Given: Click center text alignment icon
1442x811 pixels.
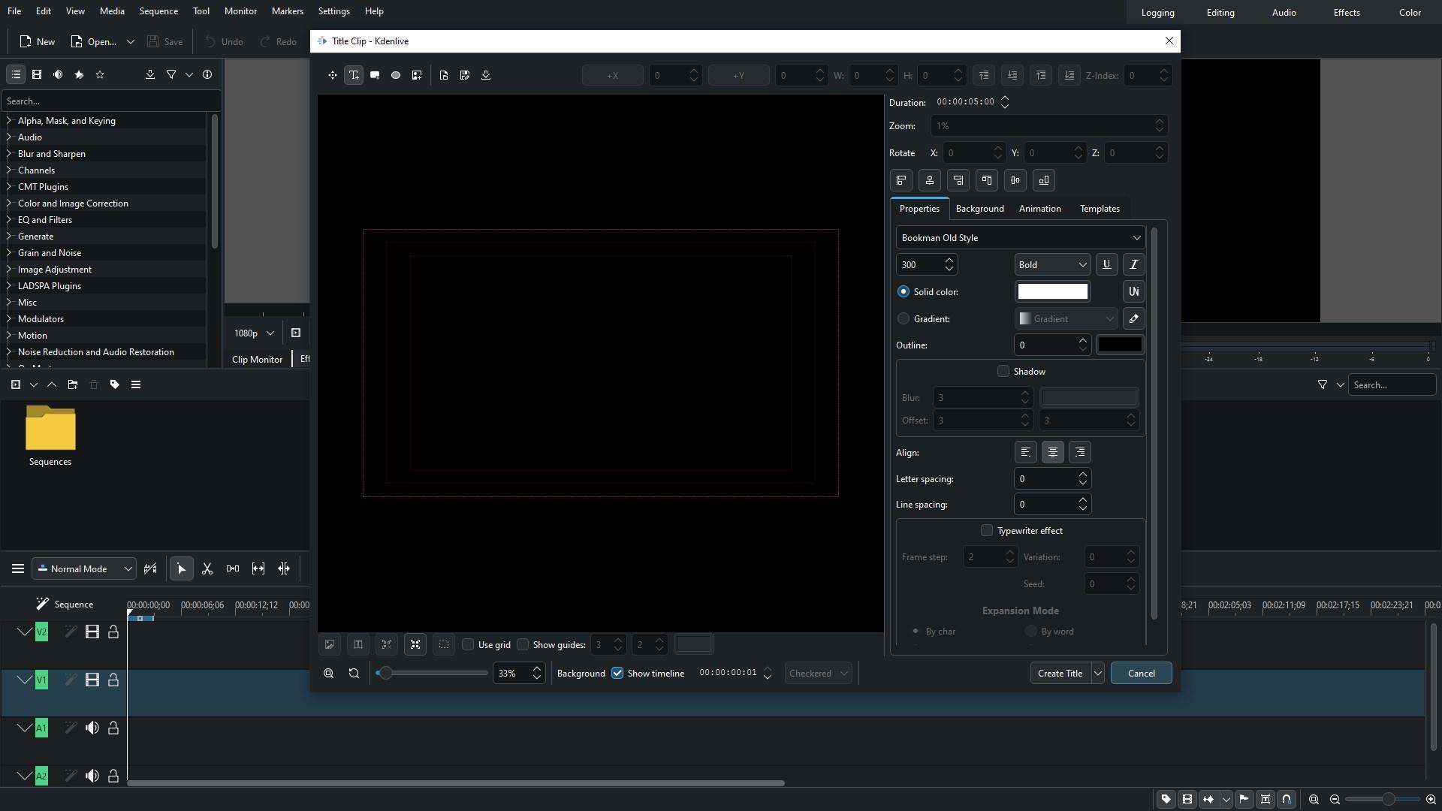Looking at the screenshot, I should (1052, 452).
